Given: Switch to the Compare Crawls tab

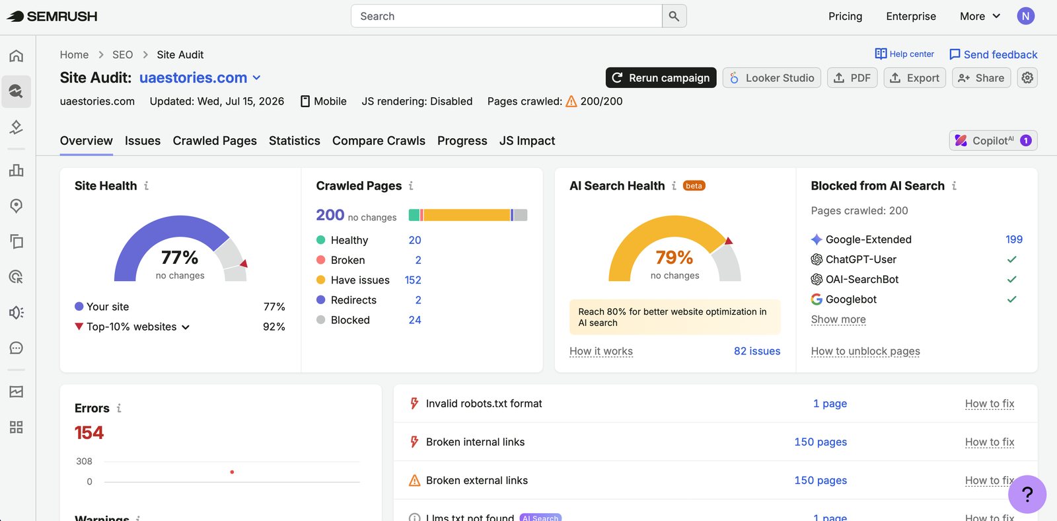Looking at the screenshot, I should click(x=379, y=141).
